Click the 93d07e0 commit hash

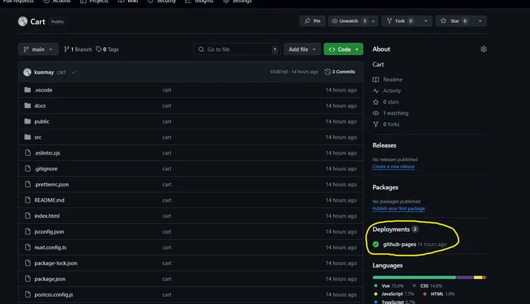[x=279, y=72]
